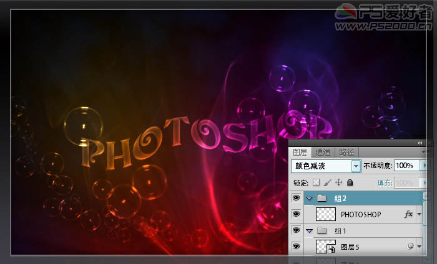Hide the 图层 5 layer eye
Screen dimensions: 437x264
click(296, 247)
